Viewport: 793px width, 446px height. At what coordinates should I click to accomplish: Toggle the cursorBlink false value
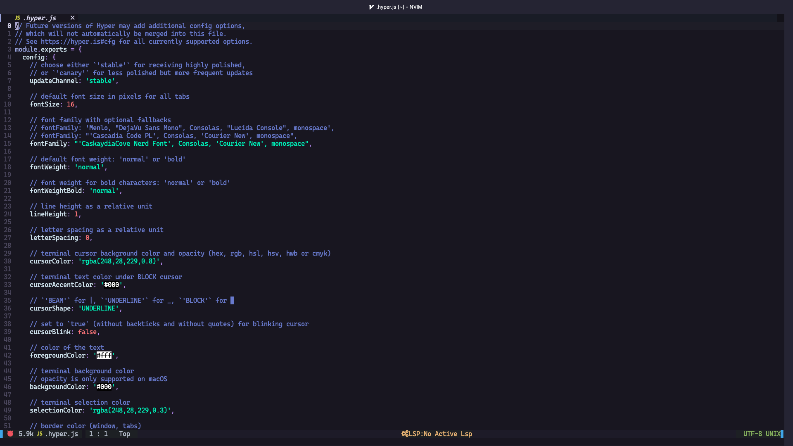coord(88,332)
